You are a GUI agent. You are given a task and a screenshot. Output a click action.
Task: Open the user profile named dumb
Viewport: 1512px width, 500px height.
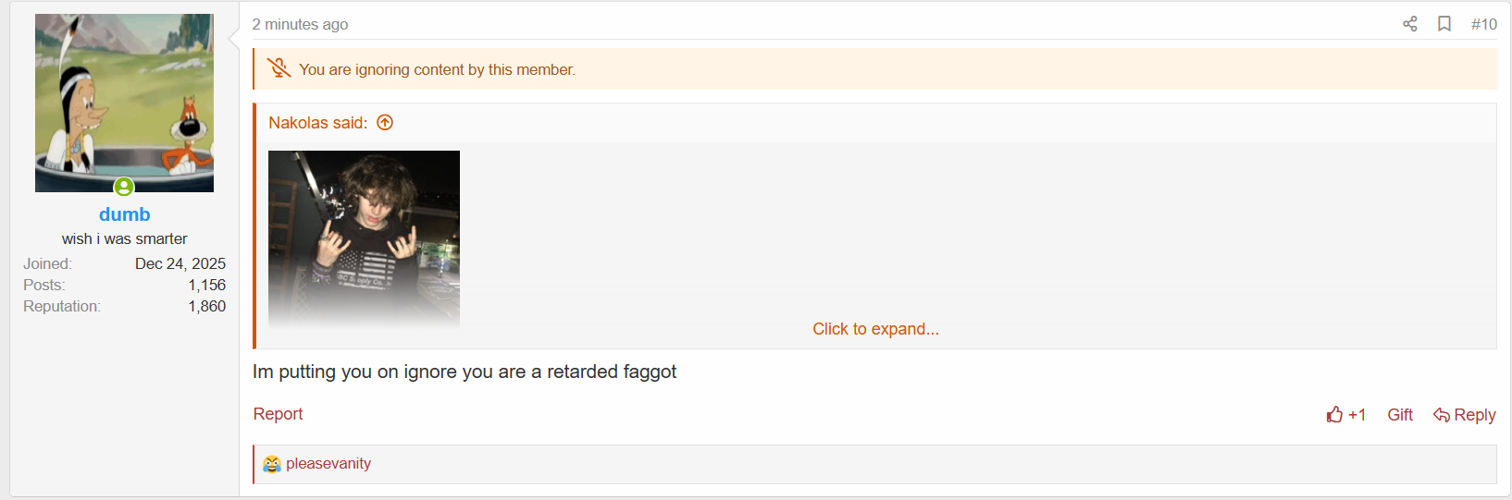click(x=124, y=214)
